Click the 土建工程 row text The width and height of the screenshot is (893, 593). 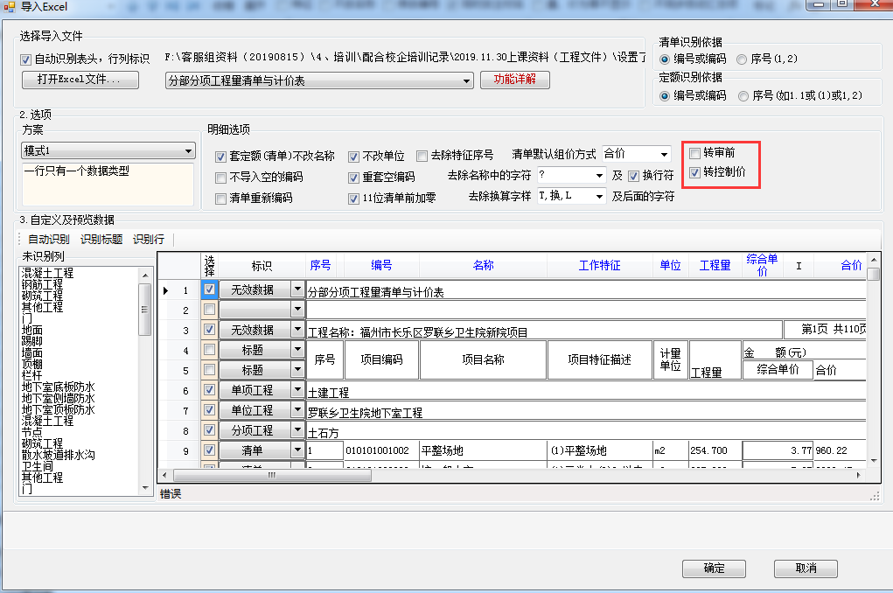click(x=329, y=393)
